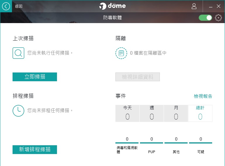Open antivirus settings gear icon
Screen dimensions: 225x166
click(x=218, y=18)
